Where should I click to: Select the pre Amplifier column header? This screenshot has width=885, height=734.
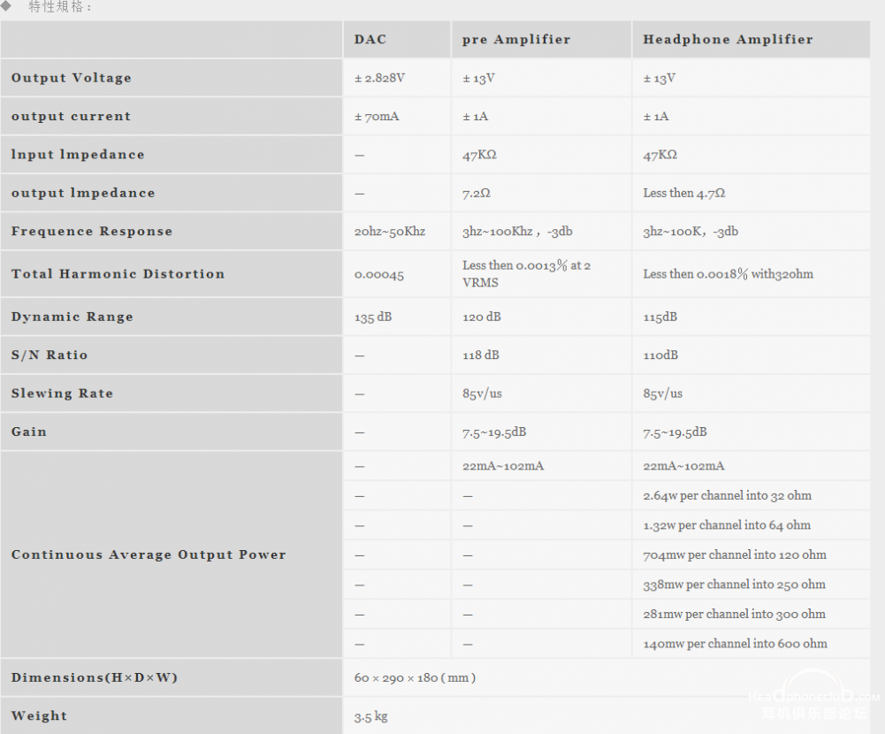click(541, 40)
